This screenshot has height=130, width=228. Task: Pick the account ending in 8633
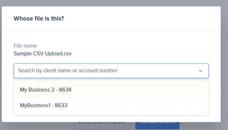pos(111,105)
